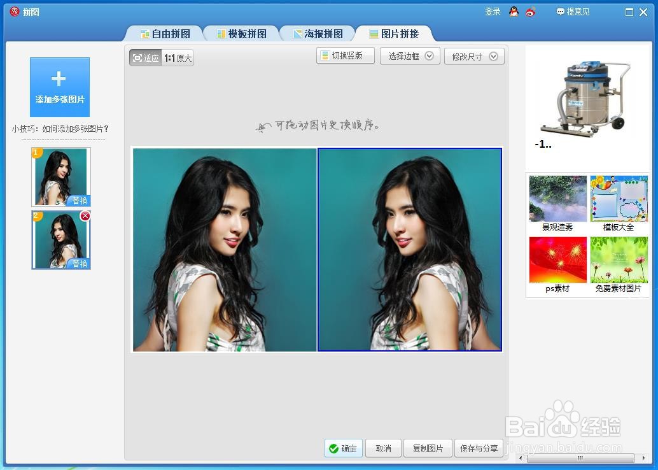
Task: Remove thumbnail 2 with red X icon
Action: (x=85, y=216)
